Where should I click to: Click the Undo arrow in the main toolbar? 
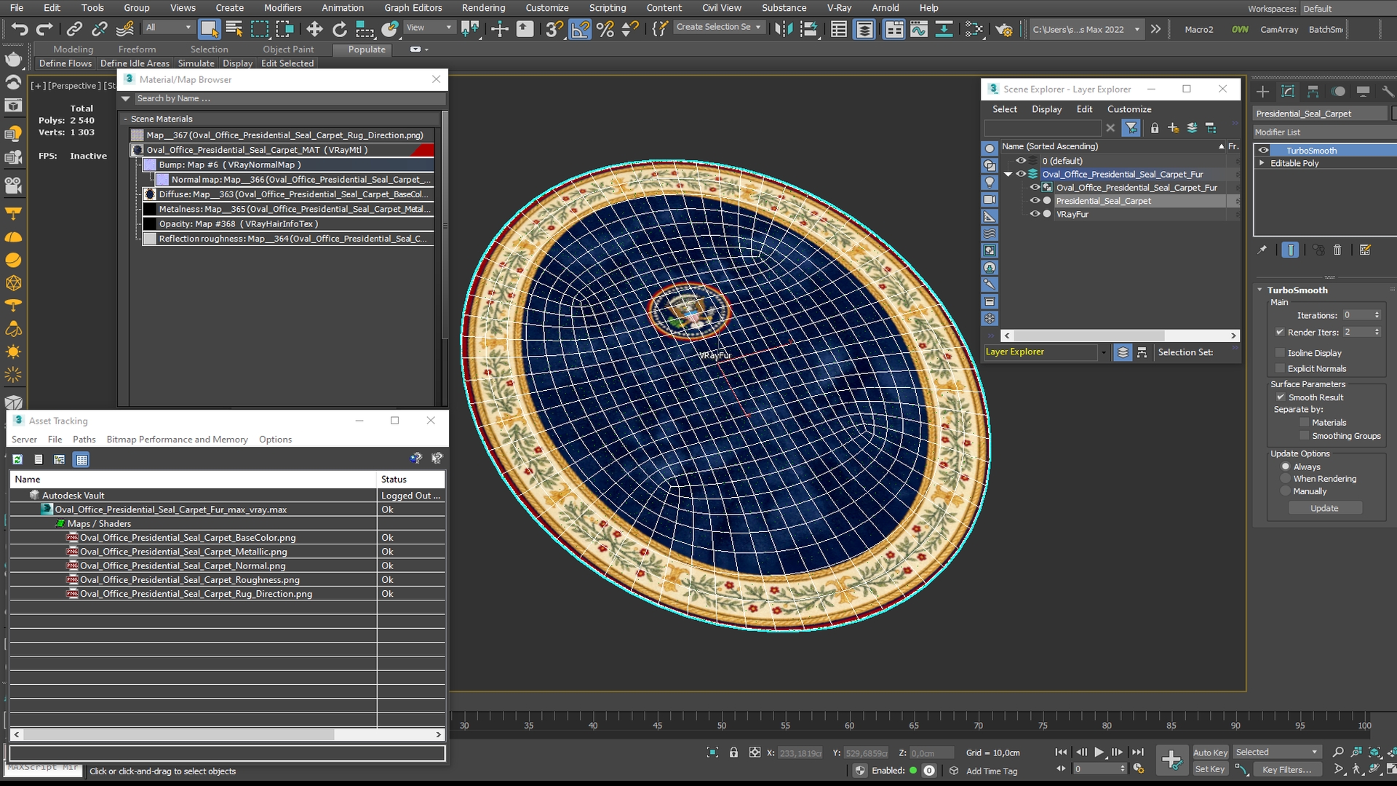pos(20,29)
